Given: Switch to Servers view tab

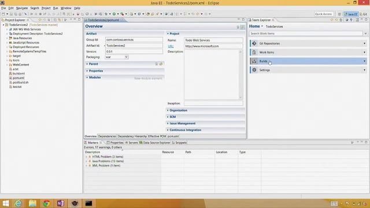Looking at the screenshot, I should [131, 143].
